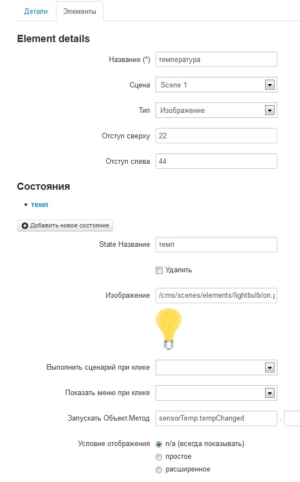Viewport: 300px width, 482px height.
Task: Open the Сцена dropdown arrow
Action: point(270,85)
